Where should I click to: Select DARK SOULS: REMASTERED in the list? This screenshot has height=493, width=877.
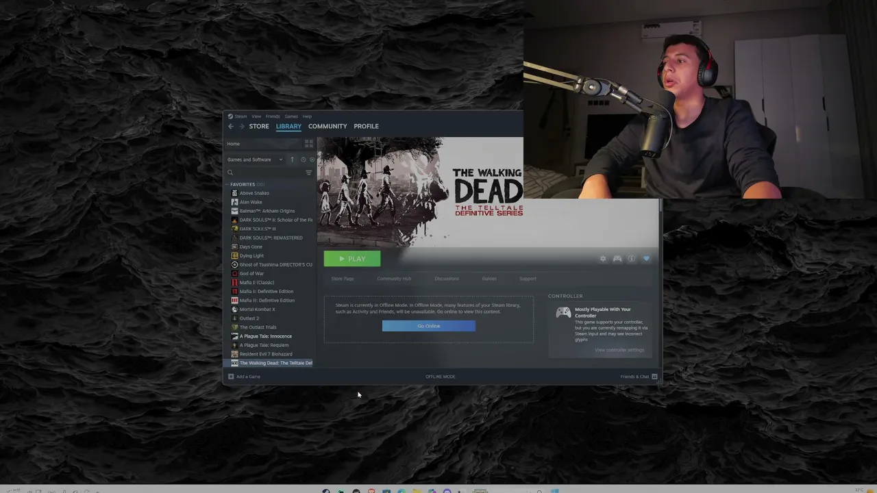[x=272, y=238]
